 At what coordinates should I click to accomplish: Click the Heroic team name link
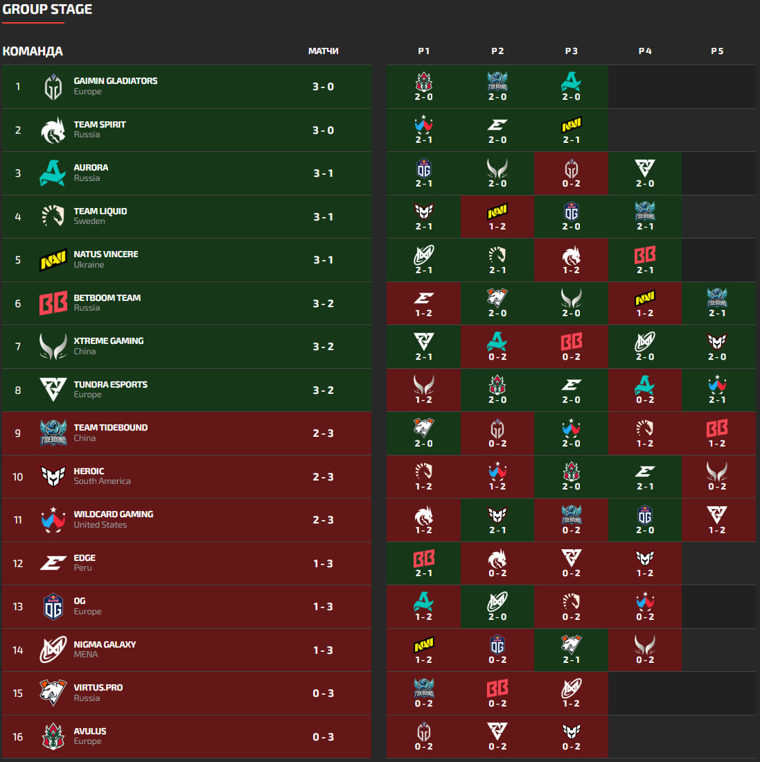[89, 471]
